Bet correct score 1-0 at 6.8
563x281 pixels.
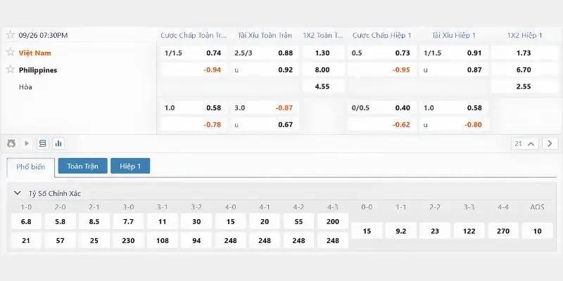[x=26, y=221]
